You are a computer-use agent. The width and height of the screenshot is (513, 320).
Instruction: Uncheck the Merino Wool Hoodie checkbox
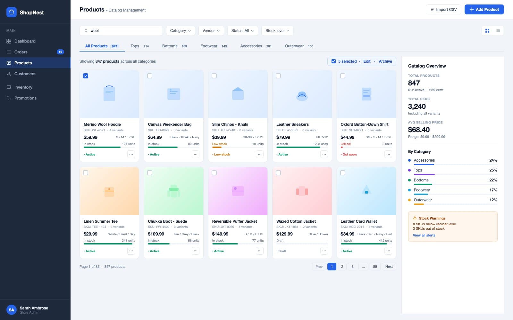click(86, 76)
